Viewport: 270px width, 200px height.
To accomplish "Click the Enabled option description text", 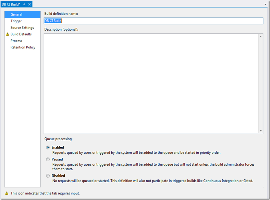I will tap(136, 153).
